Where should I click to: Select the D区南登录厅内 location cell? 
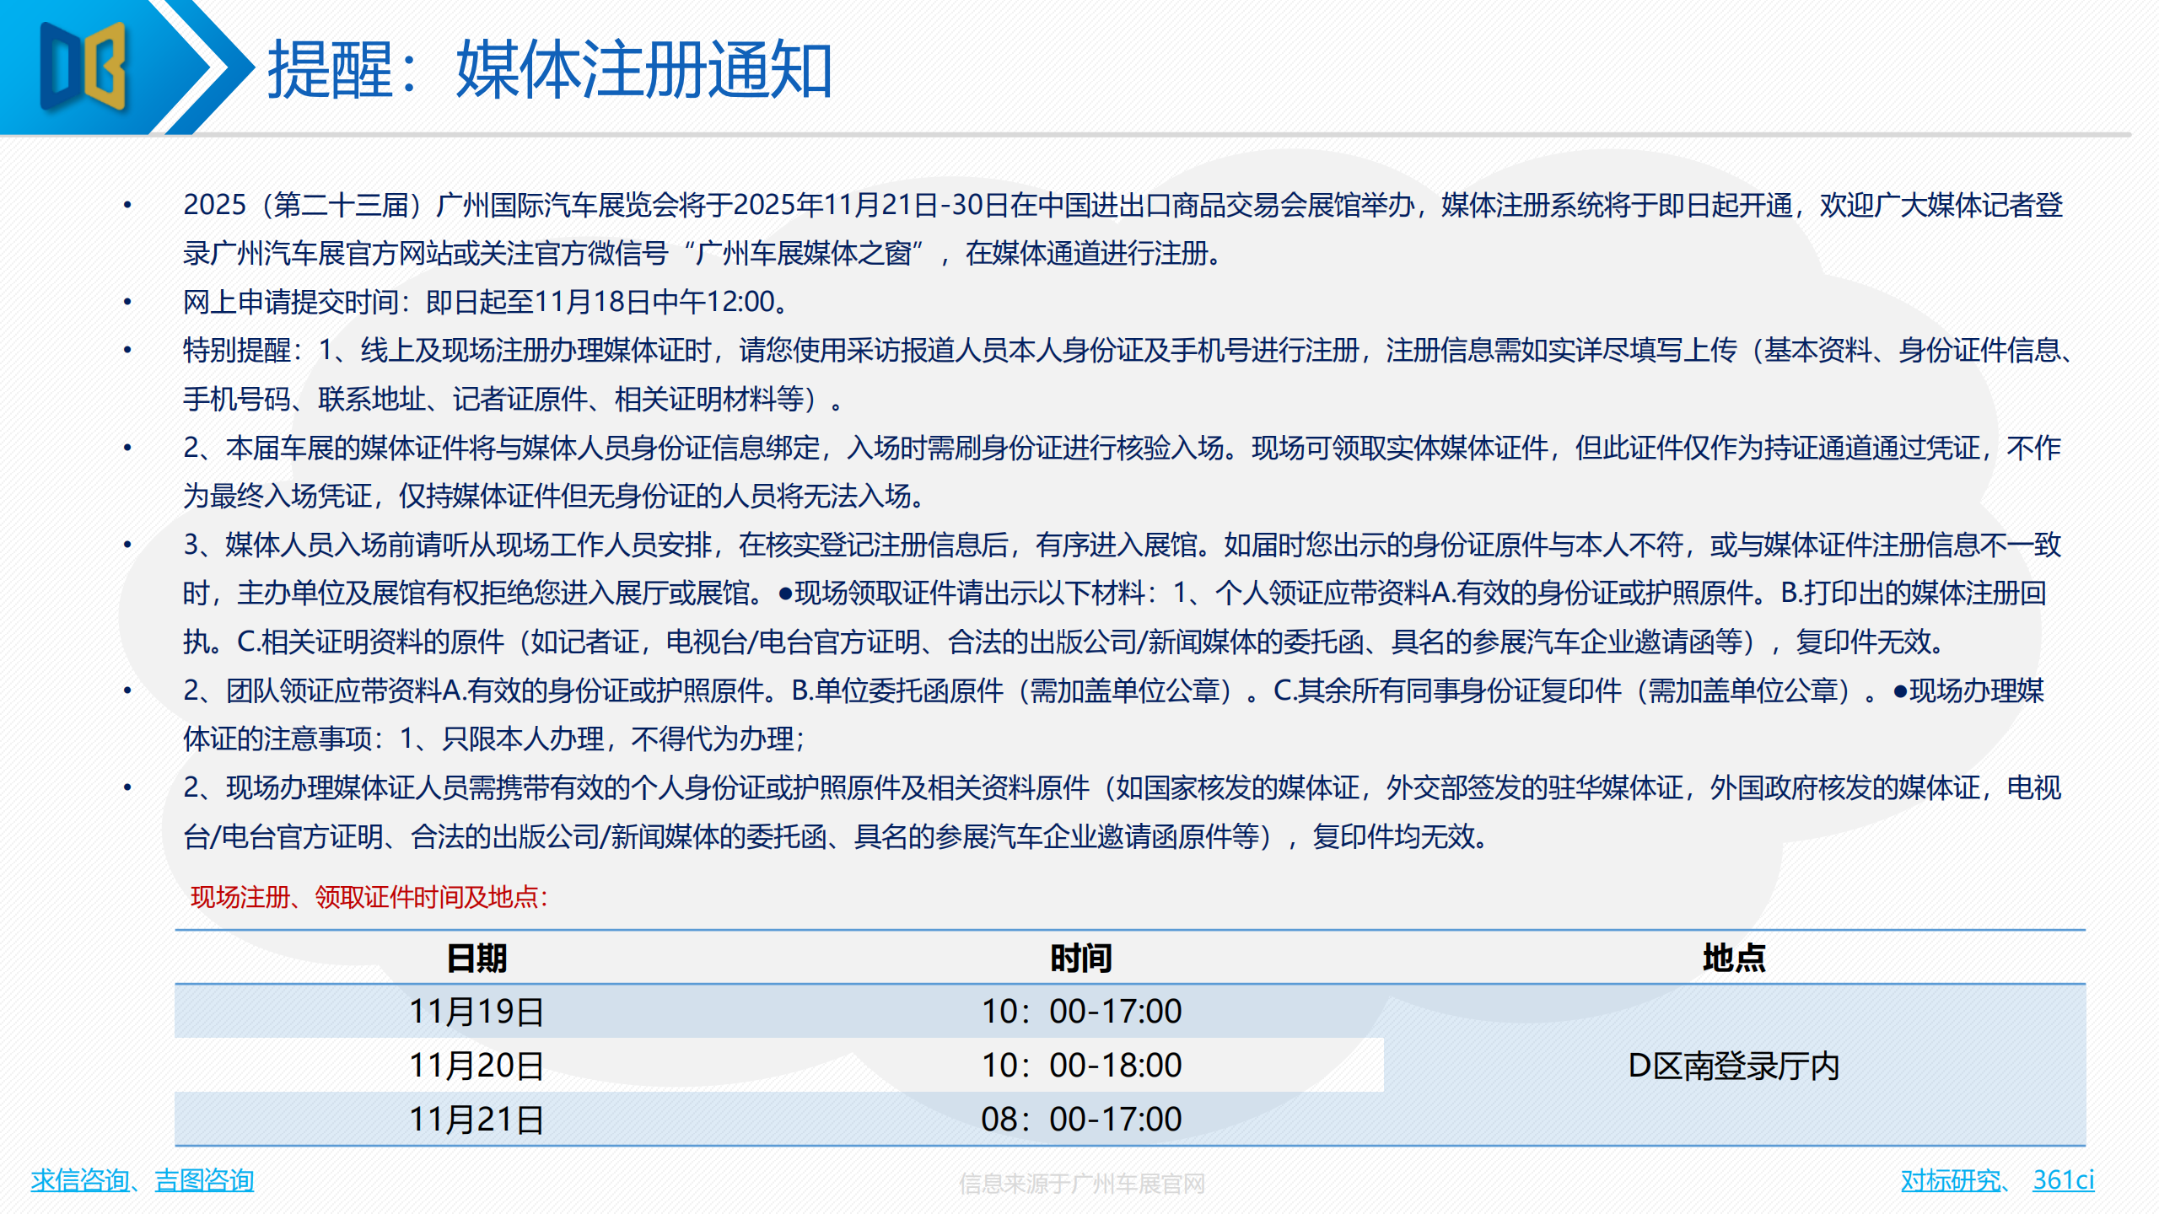(1734, 1066)
